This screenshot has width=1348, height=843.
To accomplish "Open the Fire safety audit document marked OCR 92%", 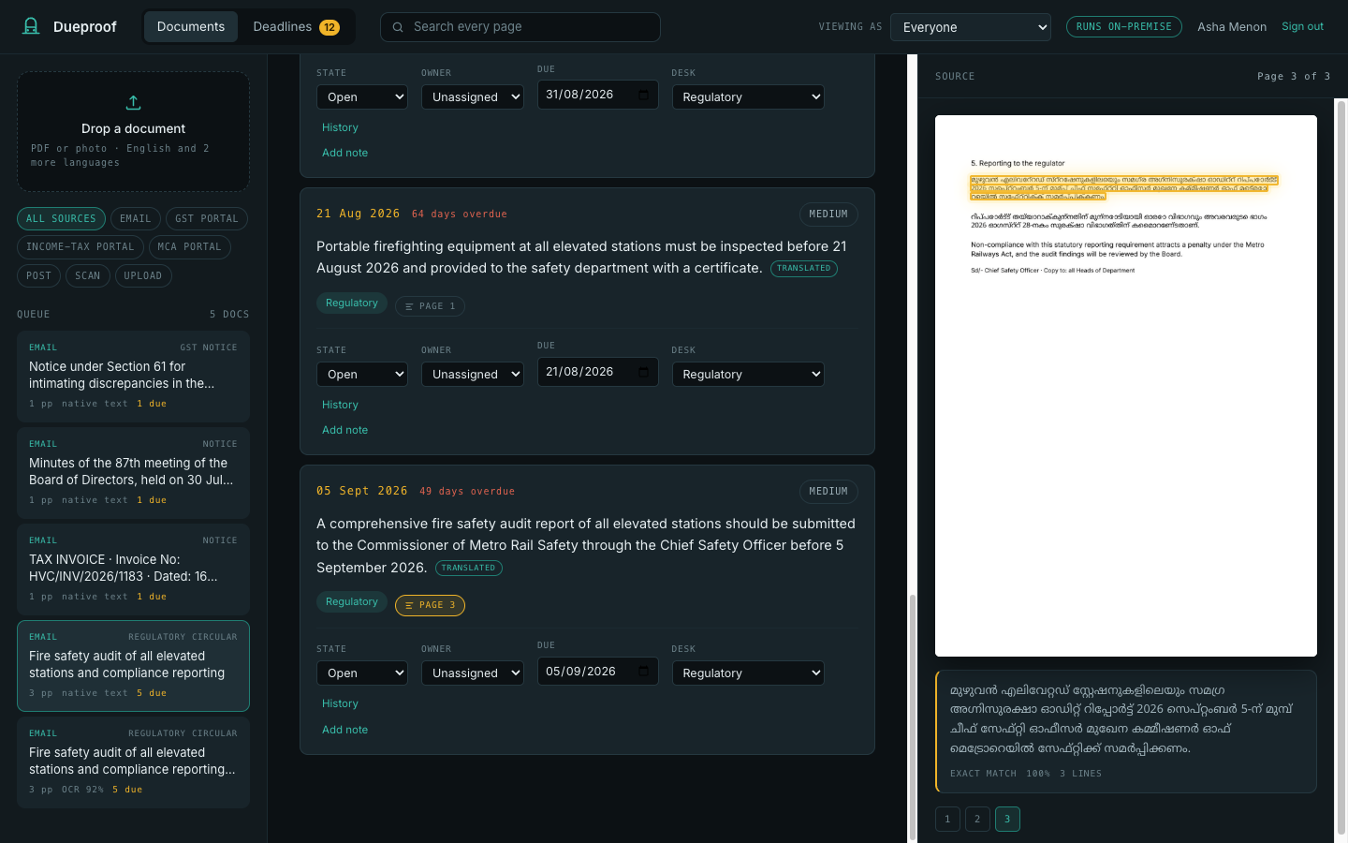I will pyautogui.click(x=133, y=762).
